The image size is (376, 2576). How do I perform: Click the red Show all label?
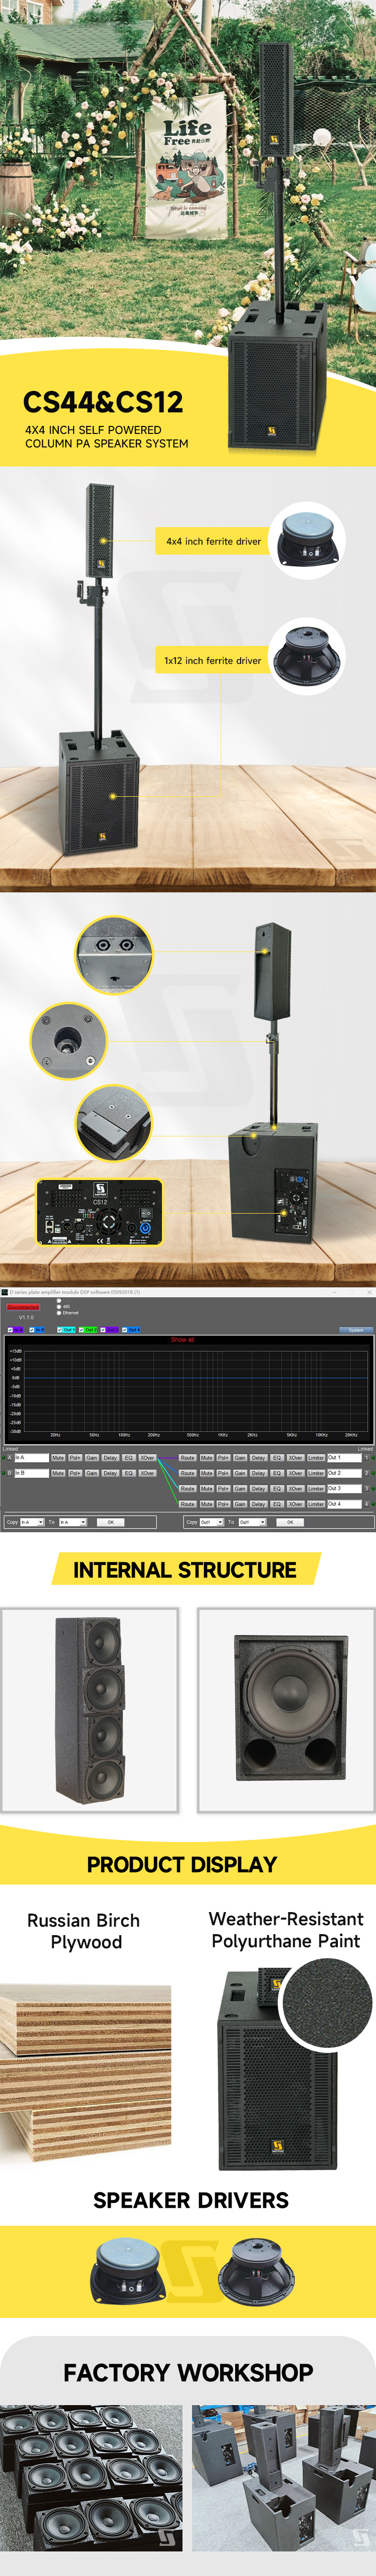(182, 1339)
